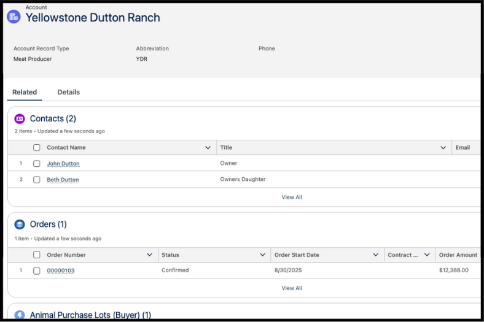This screenshot has width=484, height=322.
Task: Open the John Dutton contact record
Action: 63,164
